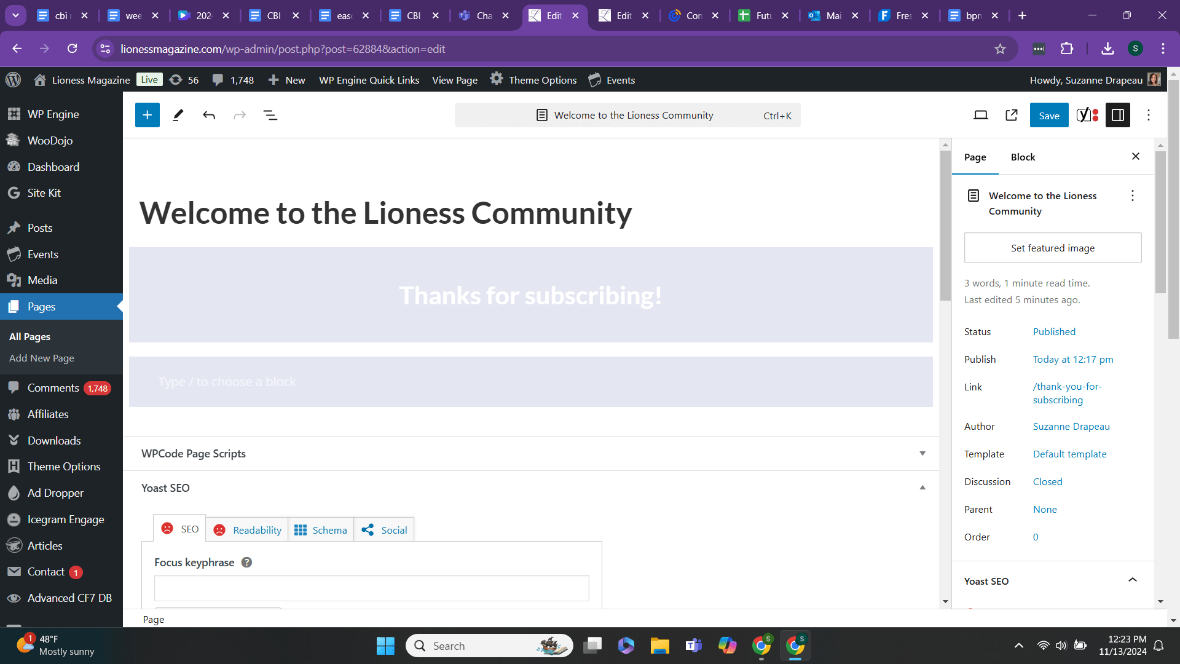Undo the last edit
1180x664 pixels.
click(209, 115)
